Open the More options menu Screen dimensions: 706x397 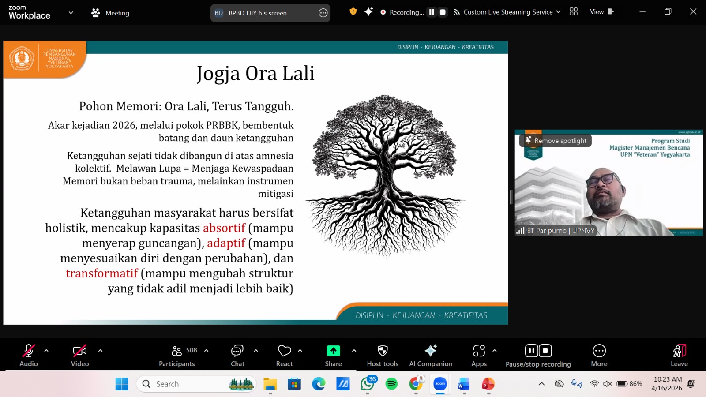[599, 356]
